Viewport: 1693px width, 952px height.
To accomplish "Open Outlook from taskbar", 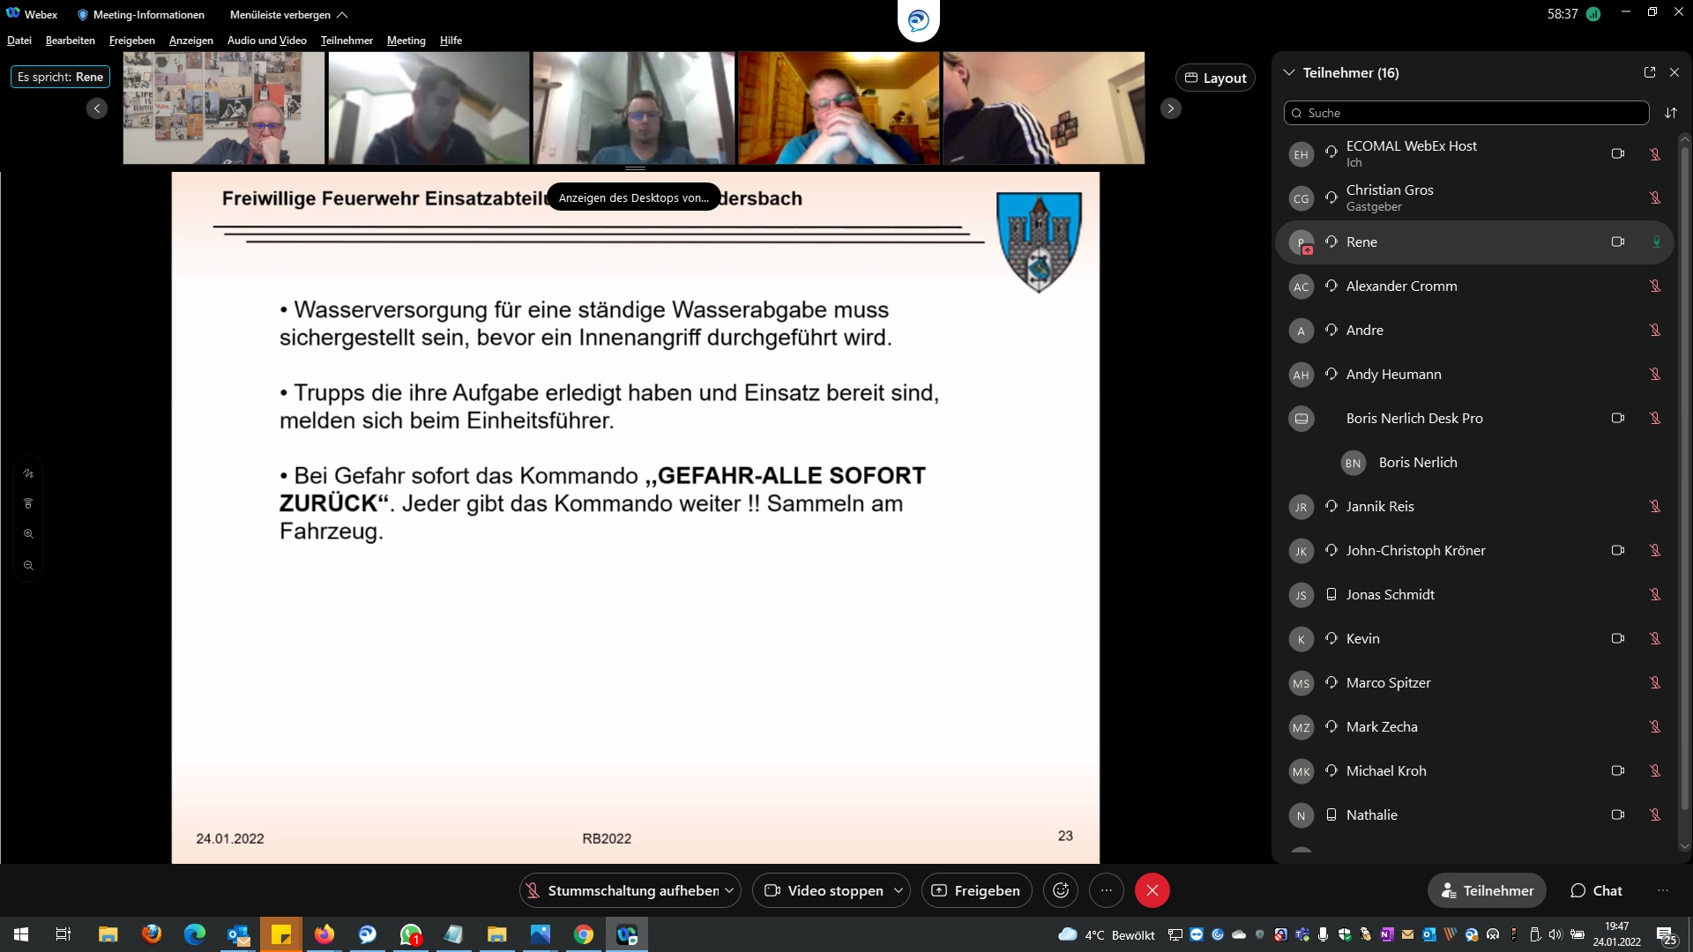I will [238, 933].
